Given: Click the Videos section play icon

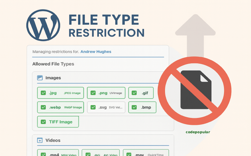Looking at the screenshot, I should pos(40,140).
